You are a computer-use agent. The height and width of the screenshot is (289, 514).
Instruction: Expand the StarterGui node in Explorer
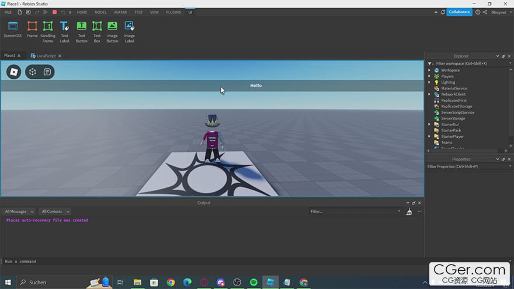point(429,124)
